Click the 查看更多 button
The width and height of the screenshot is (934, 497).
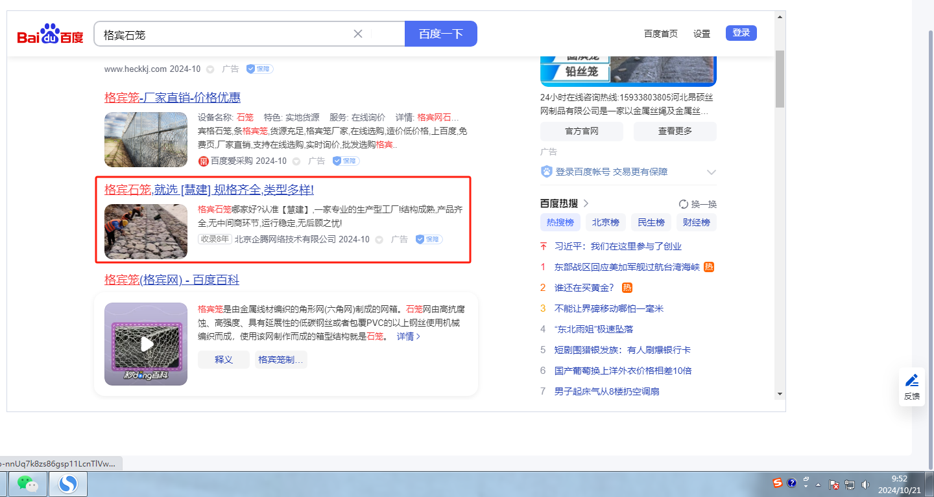pyautogui.click(x=675, y=131)
